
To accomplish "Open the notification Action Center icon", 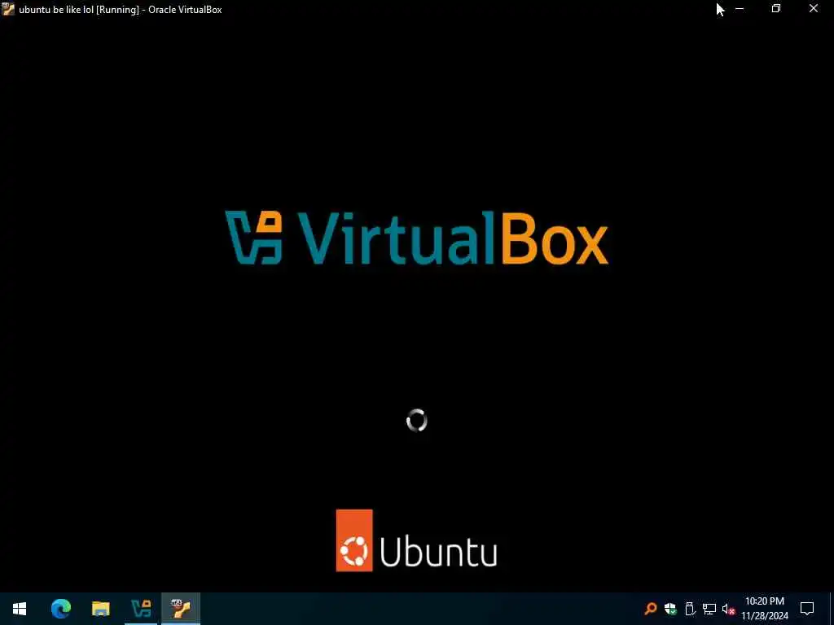I will click(807, 609).
